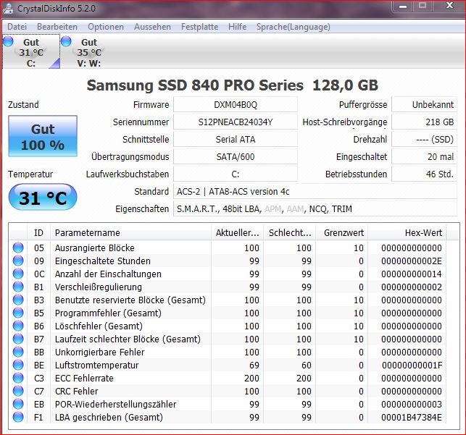Image resolution: width=466 pixels, height=435 pixels.
Task: Click status orb for POR-Wiederherstellungszähler row
Action: [18, 404]
